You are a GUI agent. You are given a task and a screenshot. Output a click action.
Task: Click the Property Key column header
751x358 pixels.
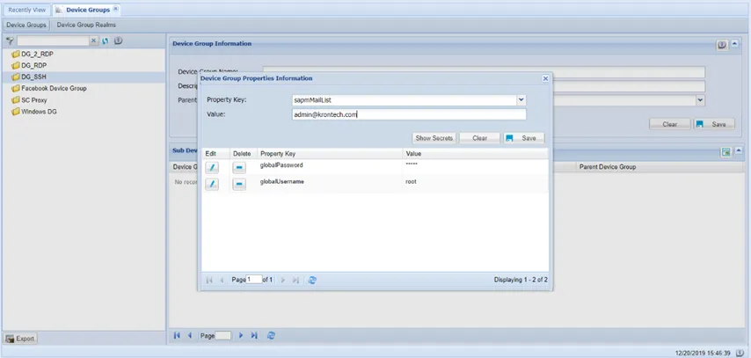click(x=330, y=154)
